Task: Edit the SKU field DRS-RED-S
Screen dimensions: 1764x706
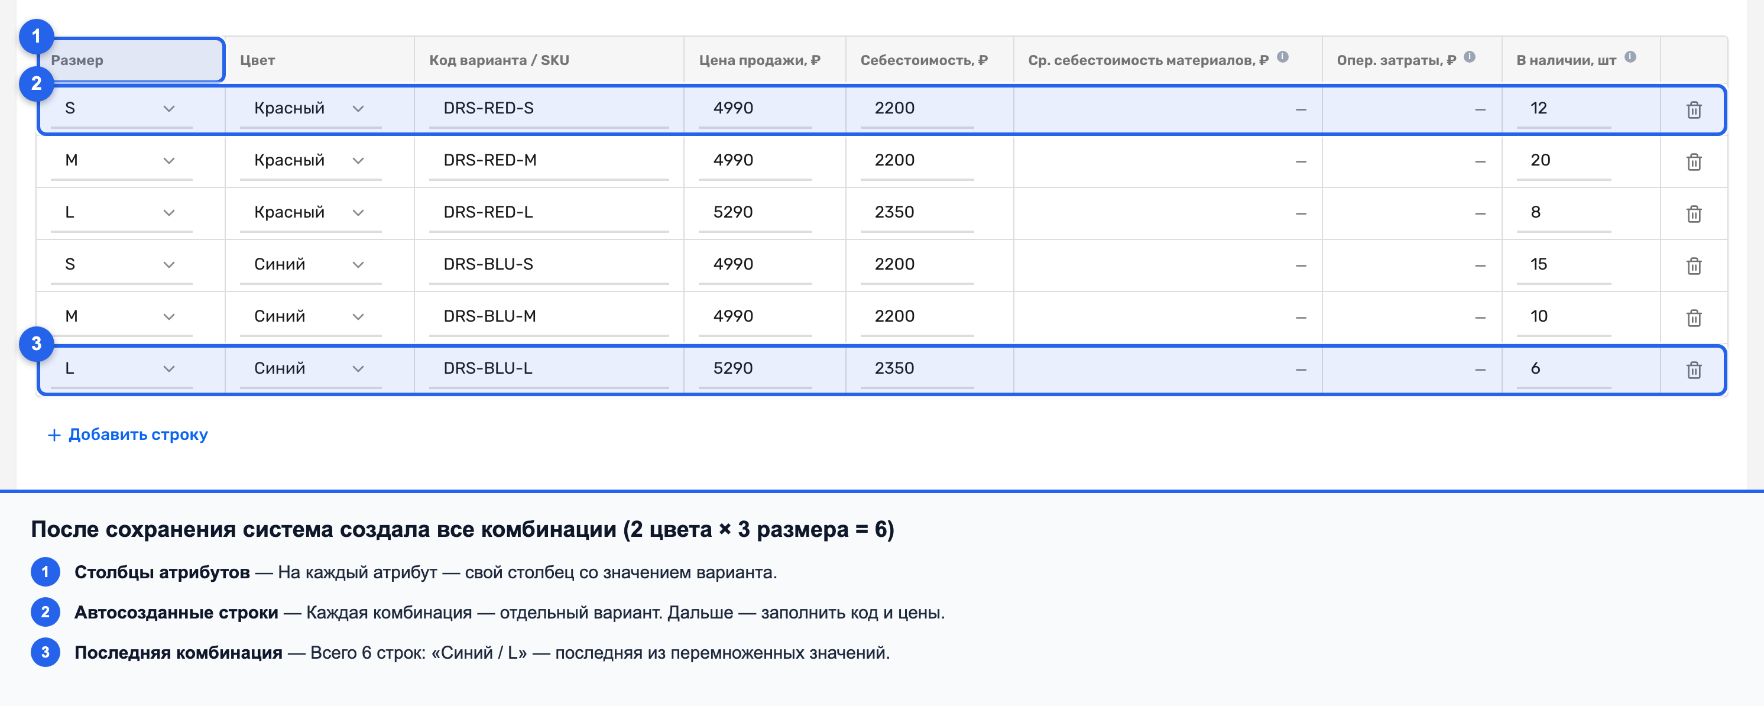Action: [549, 108]
